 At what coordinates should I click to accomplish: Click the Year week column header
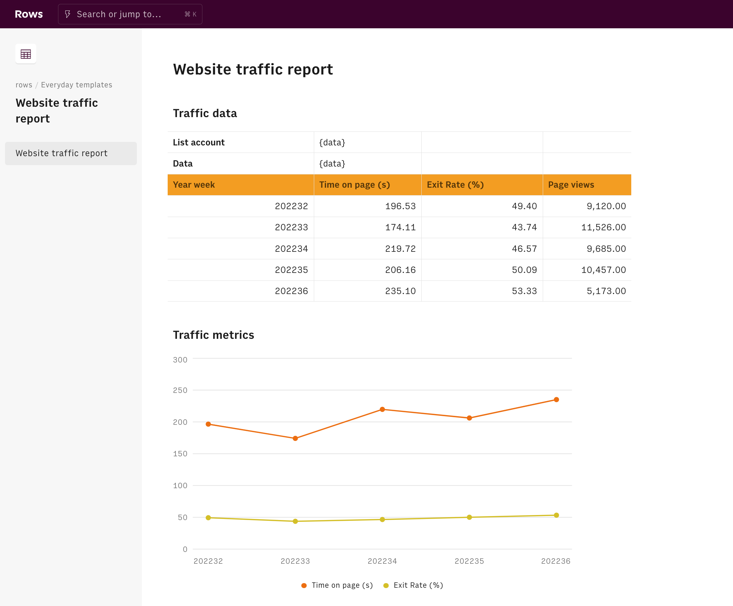pyautogui.click(x=240, y=185)
